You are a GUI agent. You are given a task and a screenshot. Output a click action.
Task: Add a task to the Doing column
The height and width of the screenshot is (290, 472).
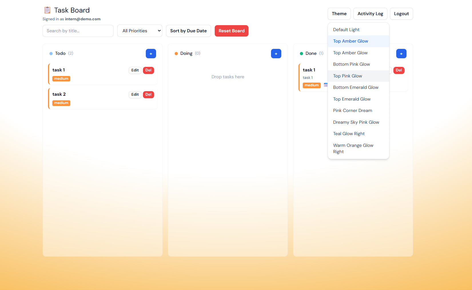tap(276, 54)
